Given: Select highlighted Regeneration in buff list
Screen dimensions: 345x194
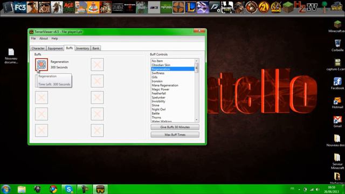Looking at the screenshot, I should click(172, 69).
